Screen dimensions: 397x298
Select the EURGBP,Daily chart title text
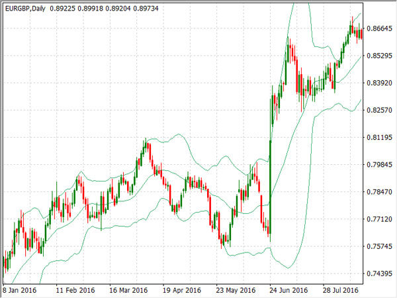25,9
